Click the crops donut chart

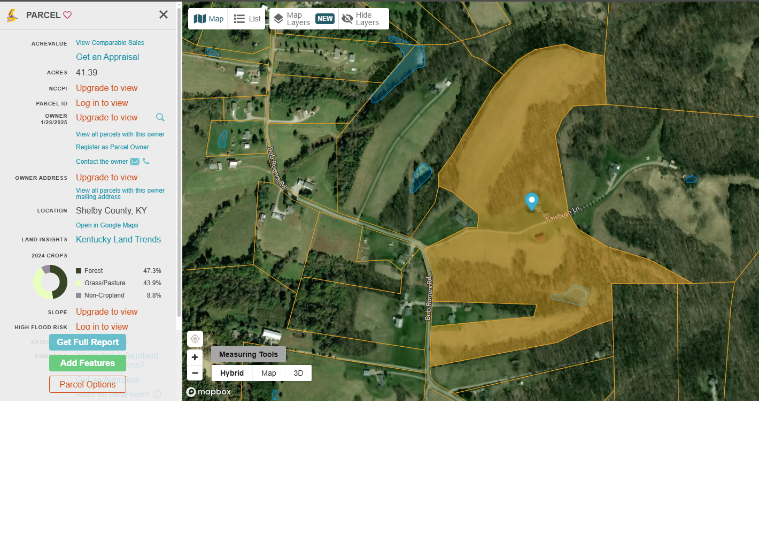coord(50,282)
